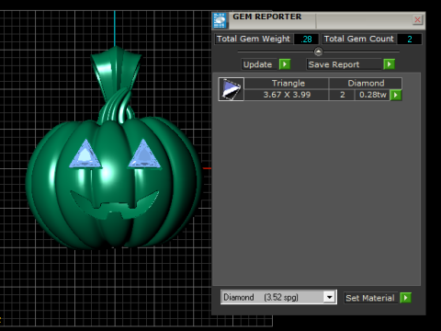Click the Set Material button label
The height and width of the screenshot is (331, 441).
(x=370, y=298)
